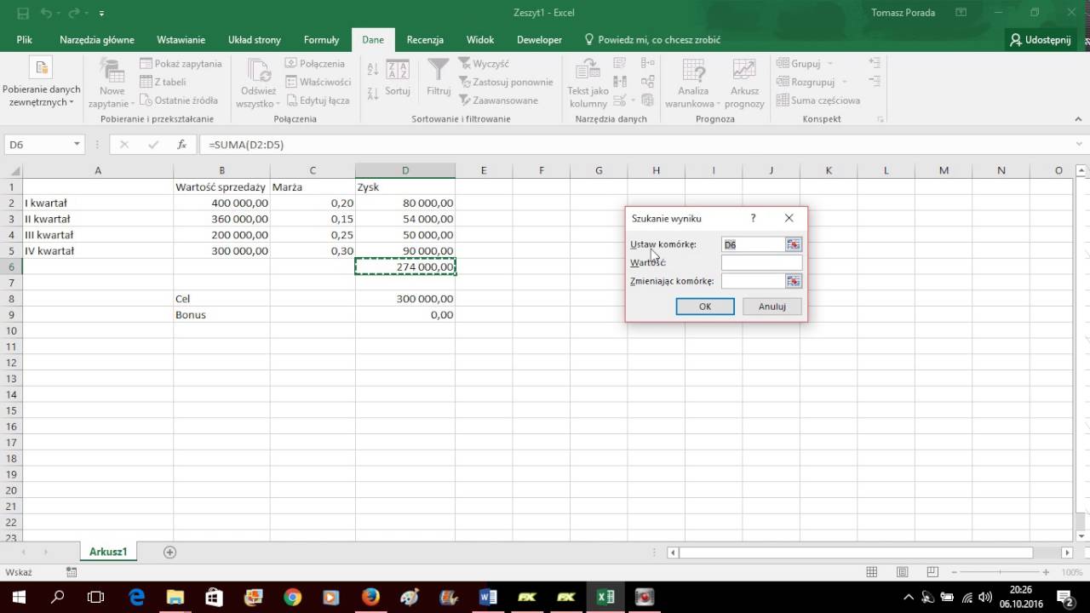Open Windows Start menu
The image size is (1090, 613).
[19, 597]
